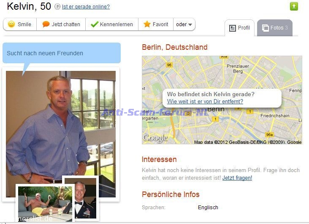The width and height of the screenshot is (309, 224).
Task: Click the Friedrichshain label on the map
Action: pos(275,116)
